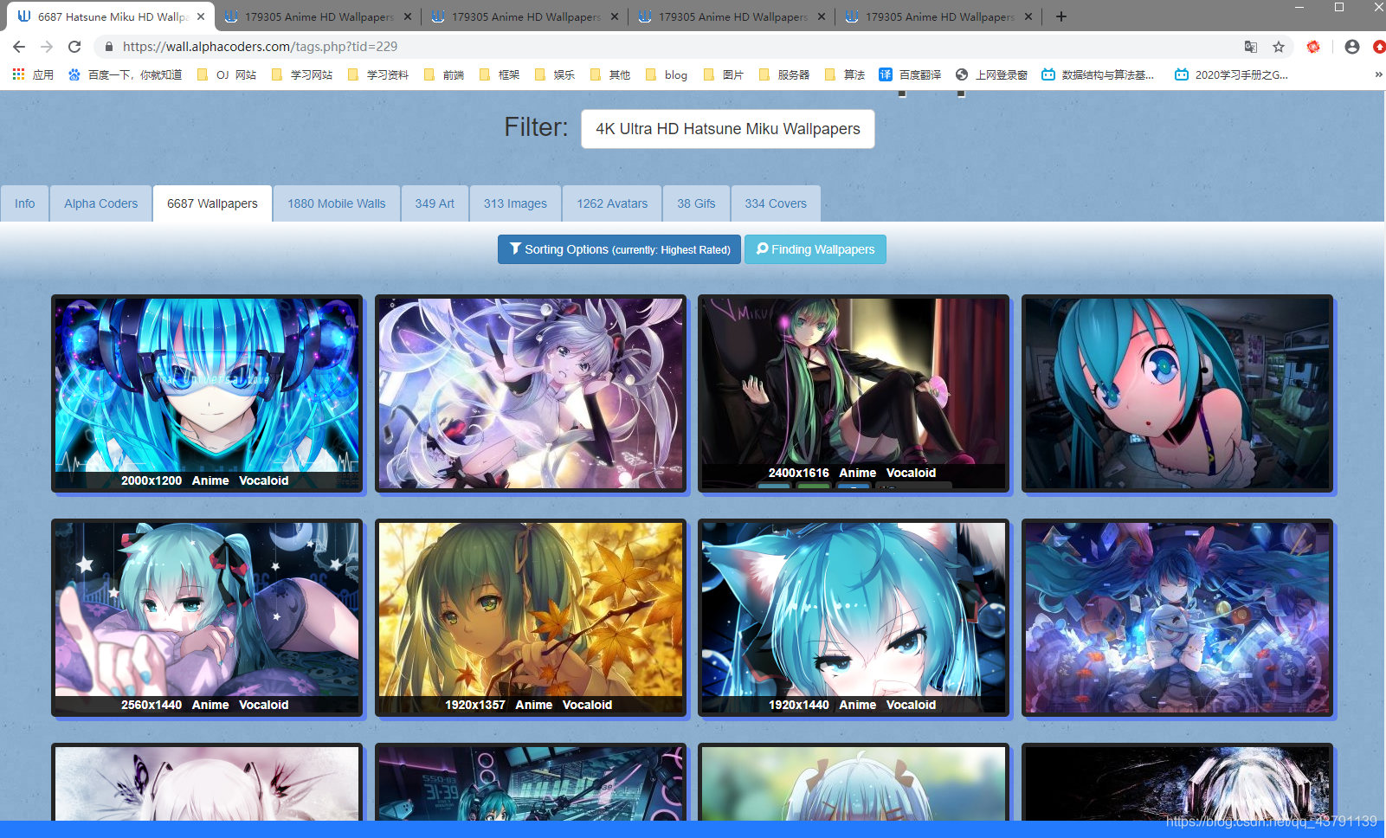1386x838 pixels.
Task: Close the second Anime HD Wallpapers tab
Action: click(615, 16)
